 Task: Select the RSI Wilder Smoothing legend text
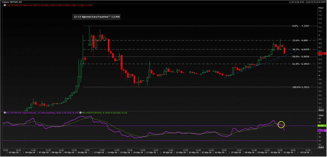[x=42, y=112]
